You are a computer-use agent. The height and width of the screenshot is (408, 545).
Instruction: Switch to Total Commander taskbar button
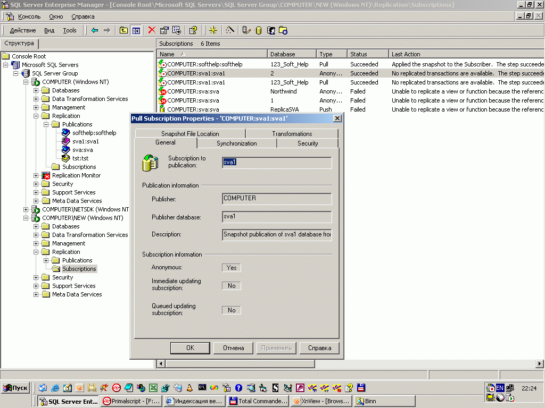(x=259, y=401)
